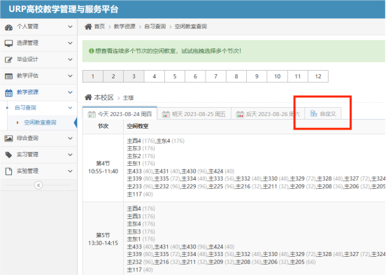Switch to the 后天 2023-08-26 tab
Screen dimensions: 386x275
tap(268, 114)
